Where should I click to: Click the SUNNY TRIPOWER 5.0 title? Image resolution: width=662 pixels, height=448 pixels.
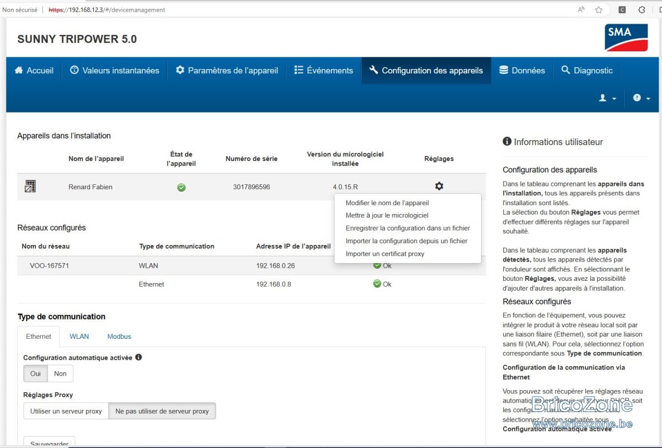pyautogui.click(x=77, y=39)
